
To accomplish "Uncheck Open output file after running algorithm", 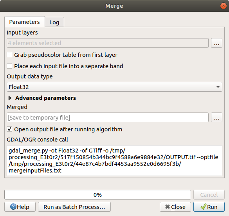I will tap(9, 129).
